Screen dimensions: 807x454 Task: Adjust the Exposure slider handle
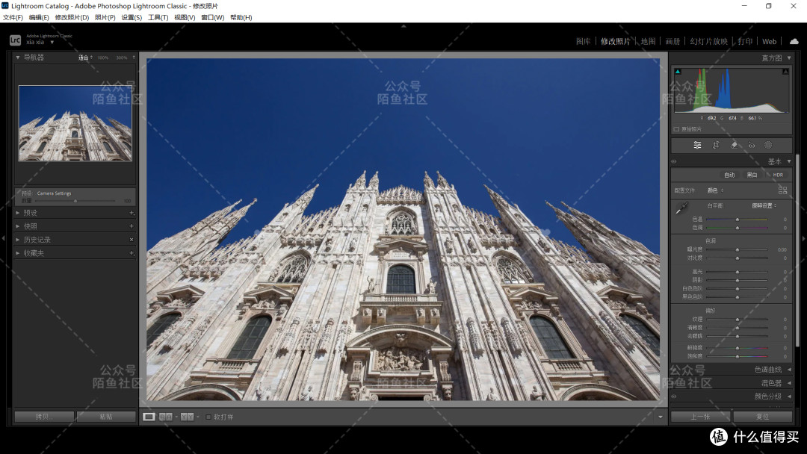(x=737, y=250)
